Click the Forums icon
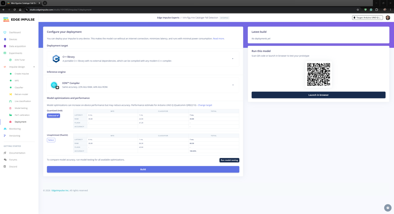394x214 pixels. click(x=5, y=160)
